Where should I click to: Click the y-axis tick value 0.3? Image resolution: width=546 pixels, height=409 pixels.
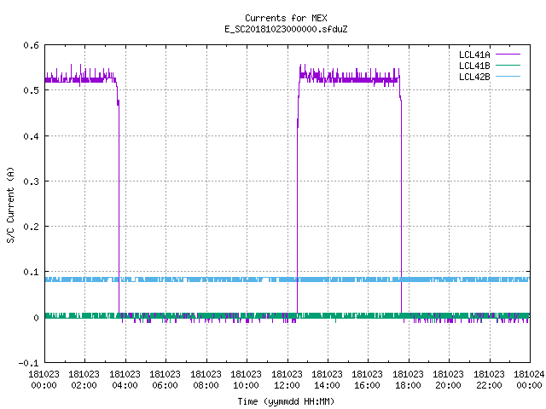[31, 181]
